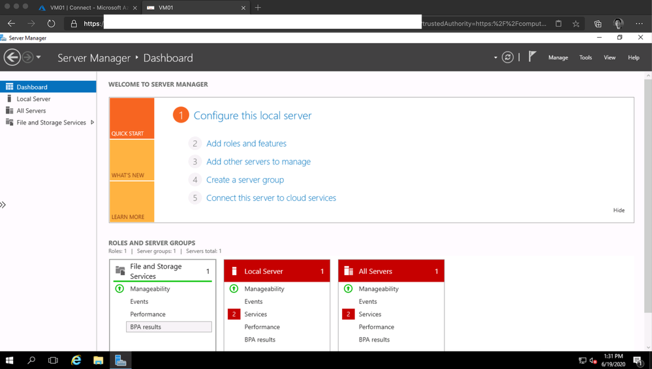Click Performance in All Servers tile
This screenshot has height=369, width=652.
377,327
